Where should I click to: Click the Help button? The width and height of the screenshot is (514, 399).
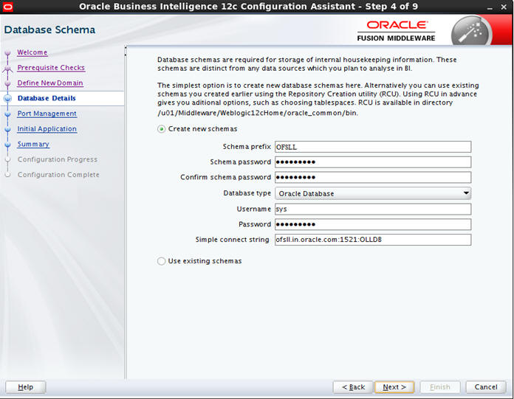[26, 387]
